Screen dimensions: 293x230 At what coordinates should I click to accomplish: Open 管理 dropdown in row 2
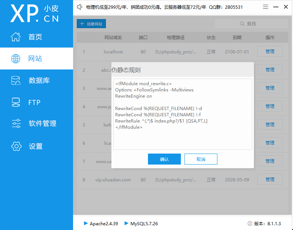[x=270, y=70]
